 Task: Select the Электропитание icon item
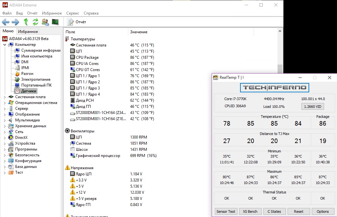pyautogui.click(x=17, y=79)
